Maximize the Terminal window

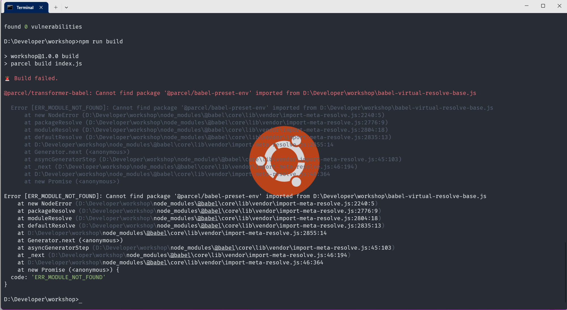[543, 6]
